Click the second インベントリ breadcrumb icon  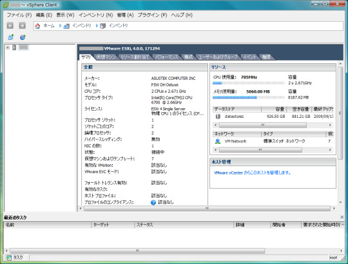coord(102,26)
